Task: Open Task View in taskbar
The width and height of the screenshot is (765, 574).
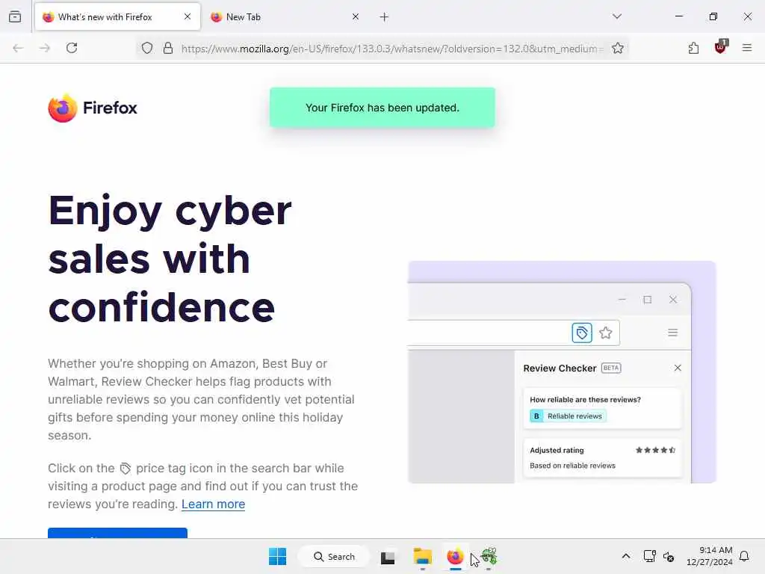Action: [x=388, y=557]
